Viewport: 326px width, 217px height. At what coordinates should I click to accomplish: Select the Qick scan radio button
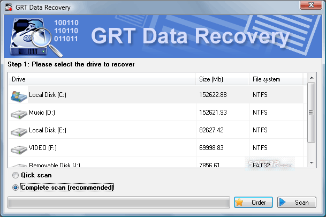point(16,175)
